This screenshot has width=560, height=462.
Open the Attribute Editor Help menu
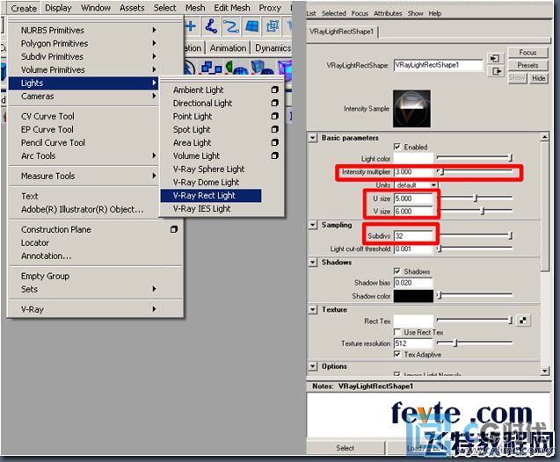pyautogui.click(x=434, y=13)
